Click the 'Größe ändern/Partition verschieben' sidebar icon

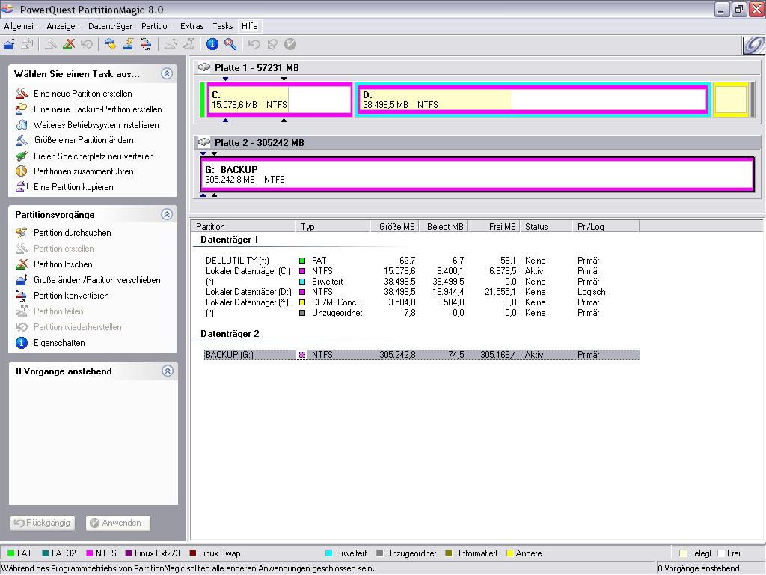coord(22,280)
